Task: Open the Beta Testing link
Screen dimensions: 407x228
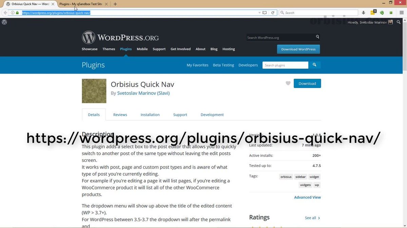Action: [224, 65]
